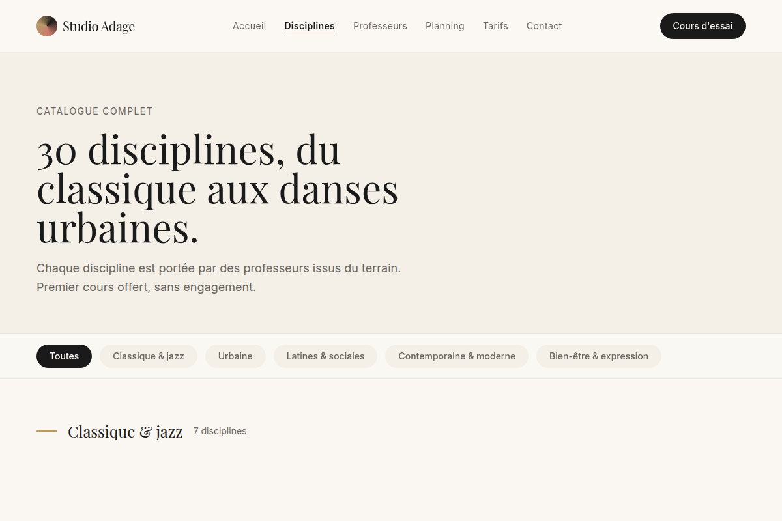
Task: View the Tarifs page
Action: click(495, 26)
